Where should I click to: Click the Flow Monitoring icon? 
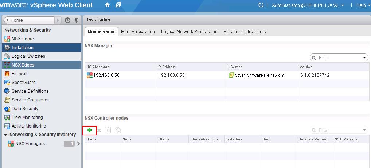coord(7,117)
